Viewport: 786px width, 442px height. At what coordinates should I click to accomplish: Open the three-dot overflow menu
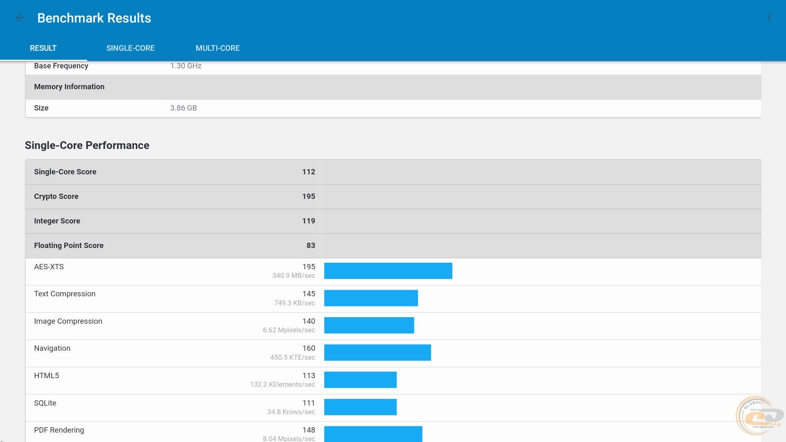click(769, 18)
